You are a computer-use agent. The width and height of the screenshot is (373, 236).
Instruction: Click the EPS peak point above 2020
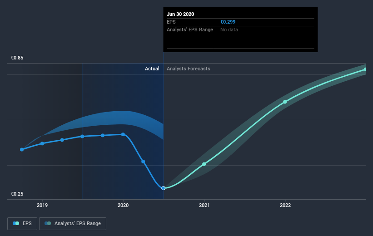[123, 134]
